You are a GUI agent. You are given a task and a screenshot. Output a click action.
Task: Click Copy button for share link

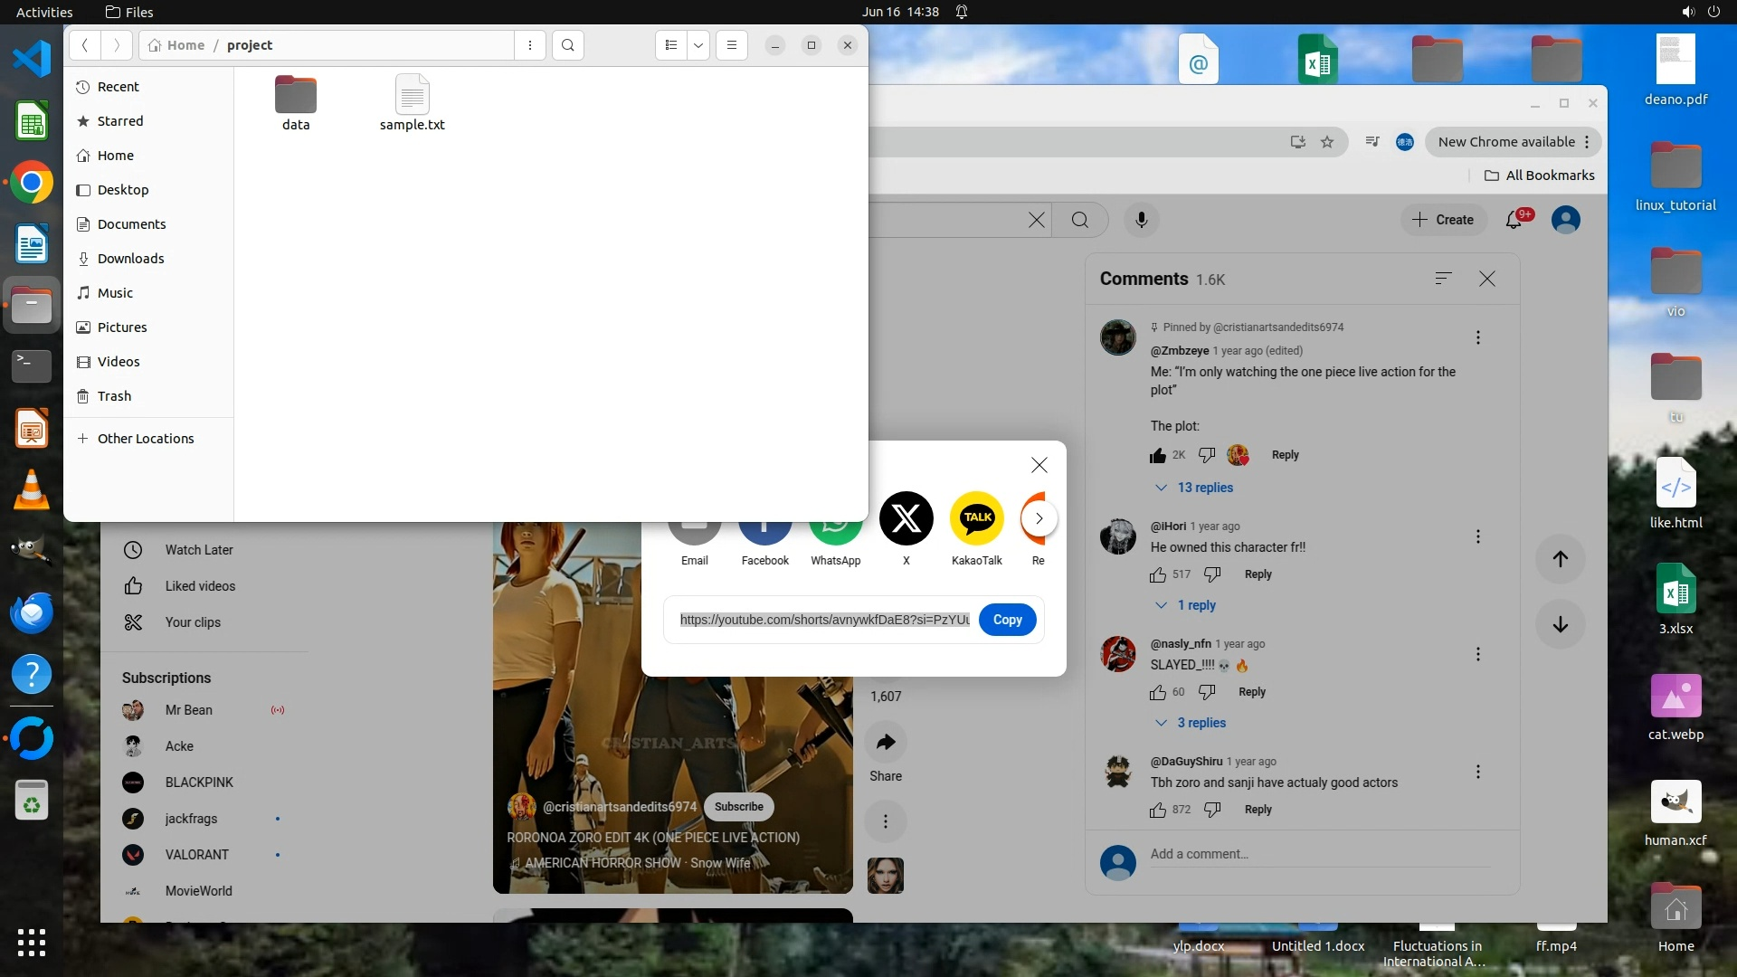click(x=1007, y=620)
